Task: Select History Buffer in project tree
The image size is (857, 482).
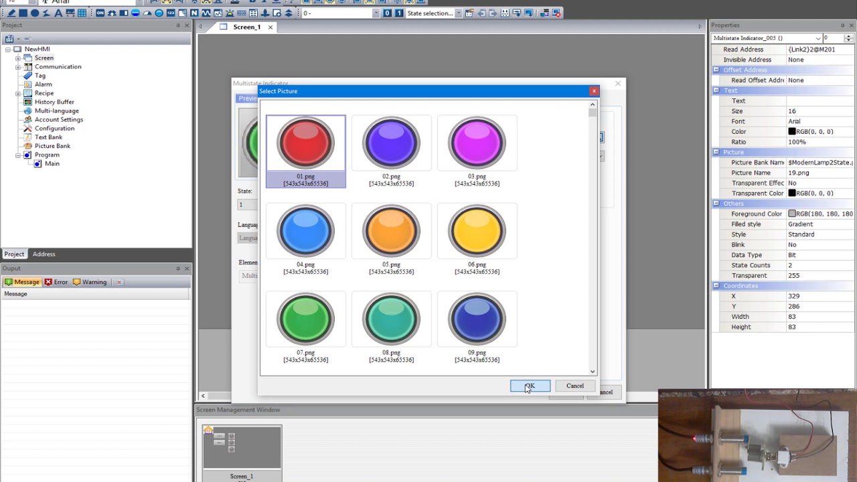Action: coord(54,102)
